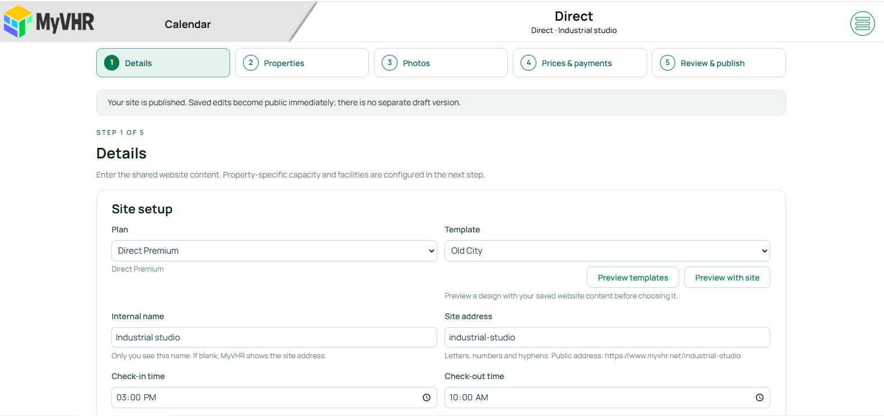Viewport: 884px width, 416px height.
Task: Focus the Internal name field
Action: [x=274, y=338]
